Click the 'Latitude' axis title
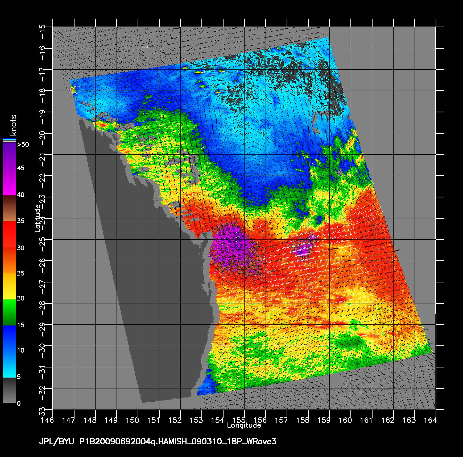 click(x=38, y=218)
